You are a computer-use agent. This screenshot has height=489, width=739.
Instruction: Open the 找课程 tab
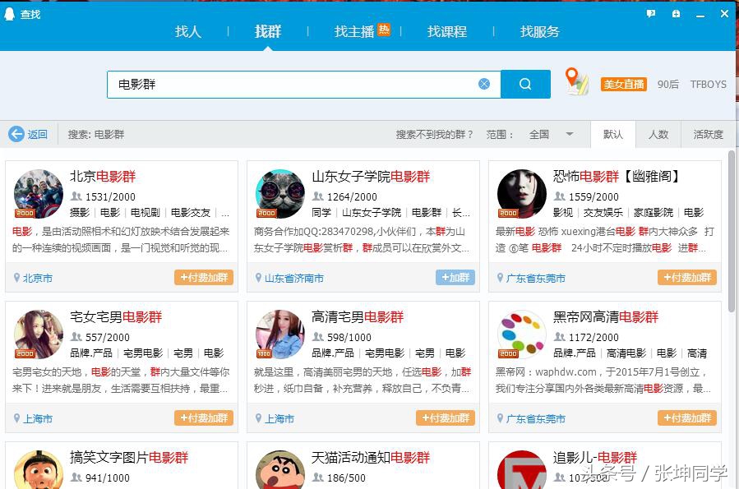446,31
